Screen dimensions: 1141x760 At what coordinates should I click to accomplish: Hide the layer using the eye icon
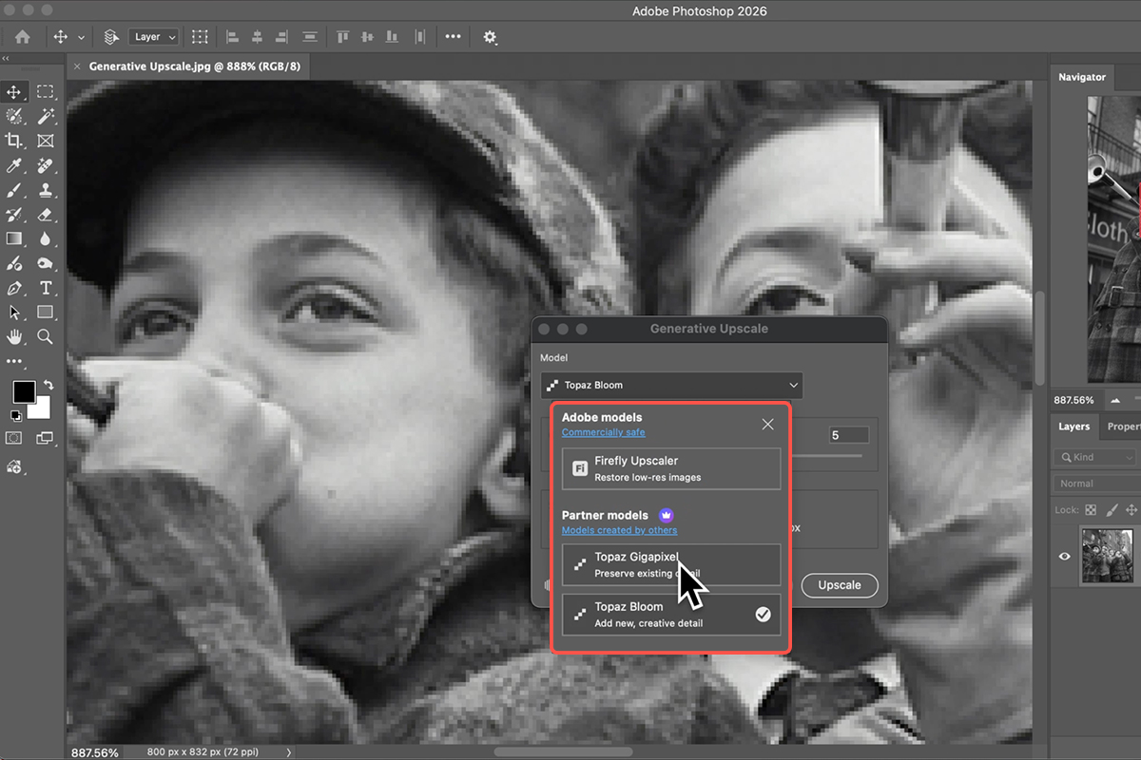point(1064,557)
